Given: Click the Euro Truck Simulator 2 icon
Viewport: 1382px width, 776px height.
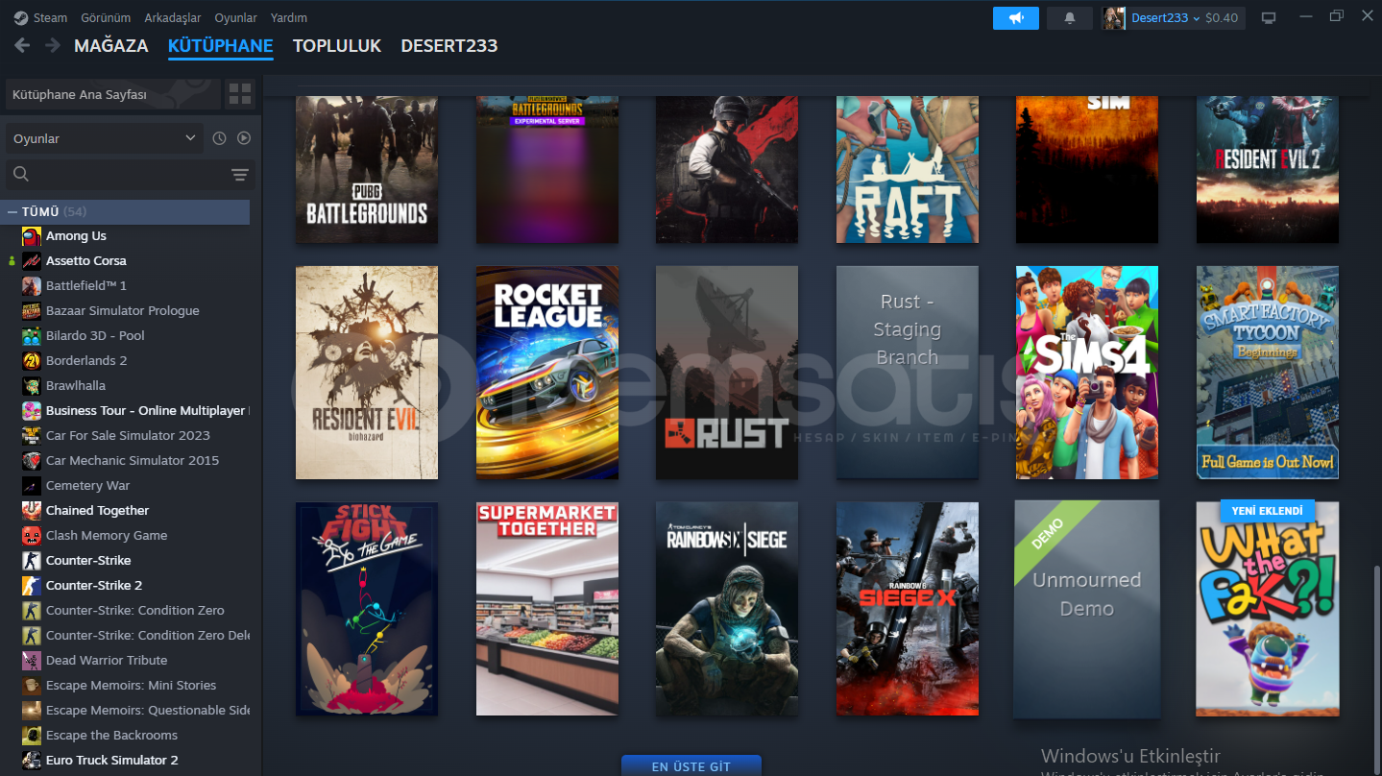Looking at the screenshot, I should [32, 761].
